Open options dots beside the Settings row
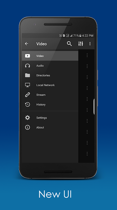This screenshot has width=117, height=210. 87,121
